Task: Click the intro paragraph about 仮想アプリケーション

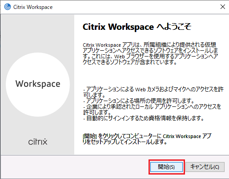Action: pyautogui.click(x=150, y=53)
